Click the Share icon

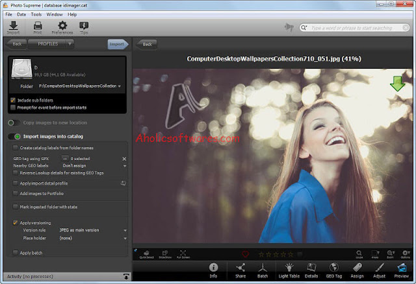coord(240,270)
